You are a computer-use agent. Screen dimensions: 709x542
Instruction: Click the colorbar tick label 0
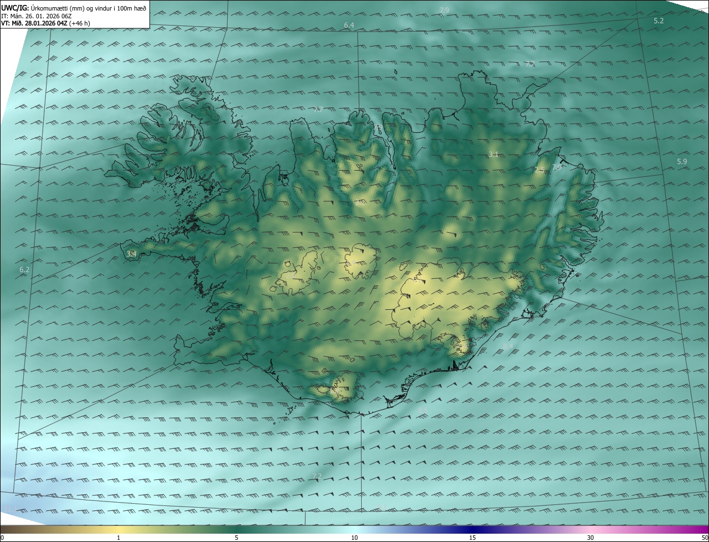2,538
